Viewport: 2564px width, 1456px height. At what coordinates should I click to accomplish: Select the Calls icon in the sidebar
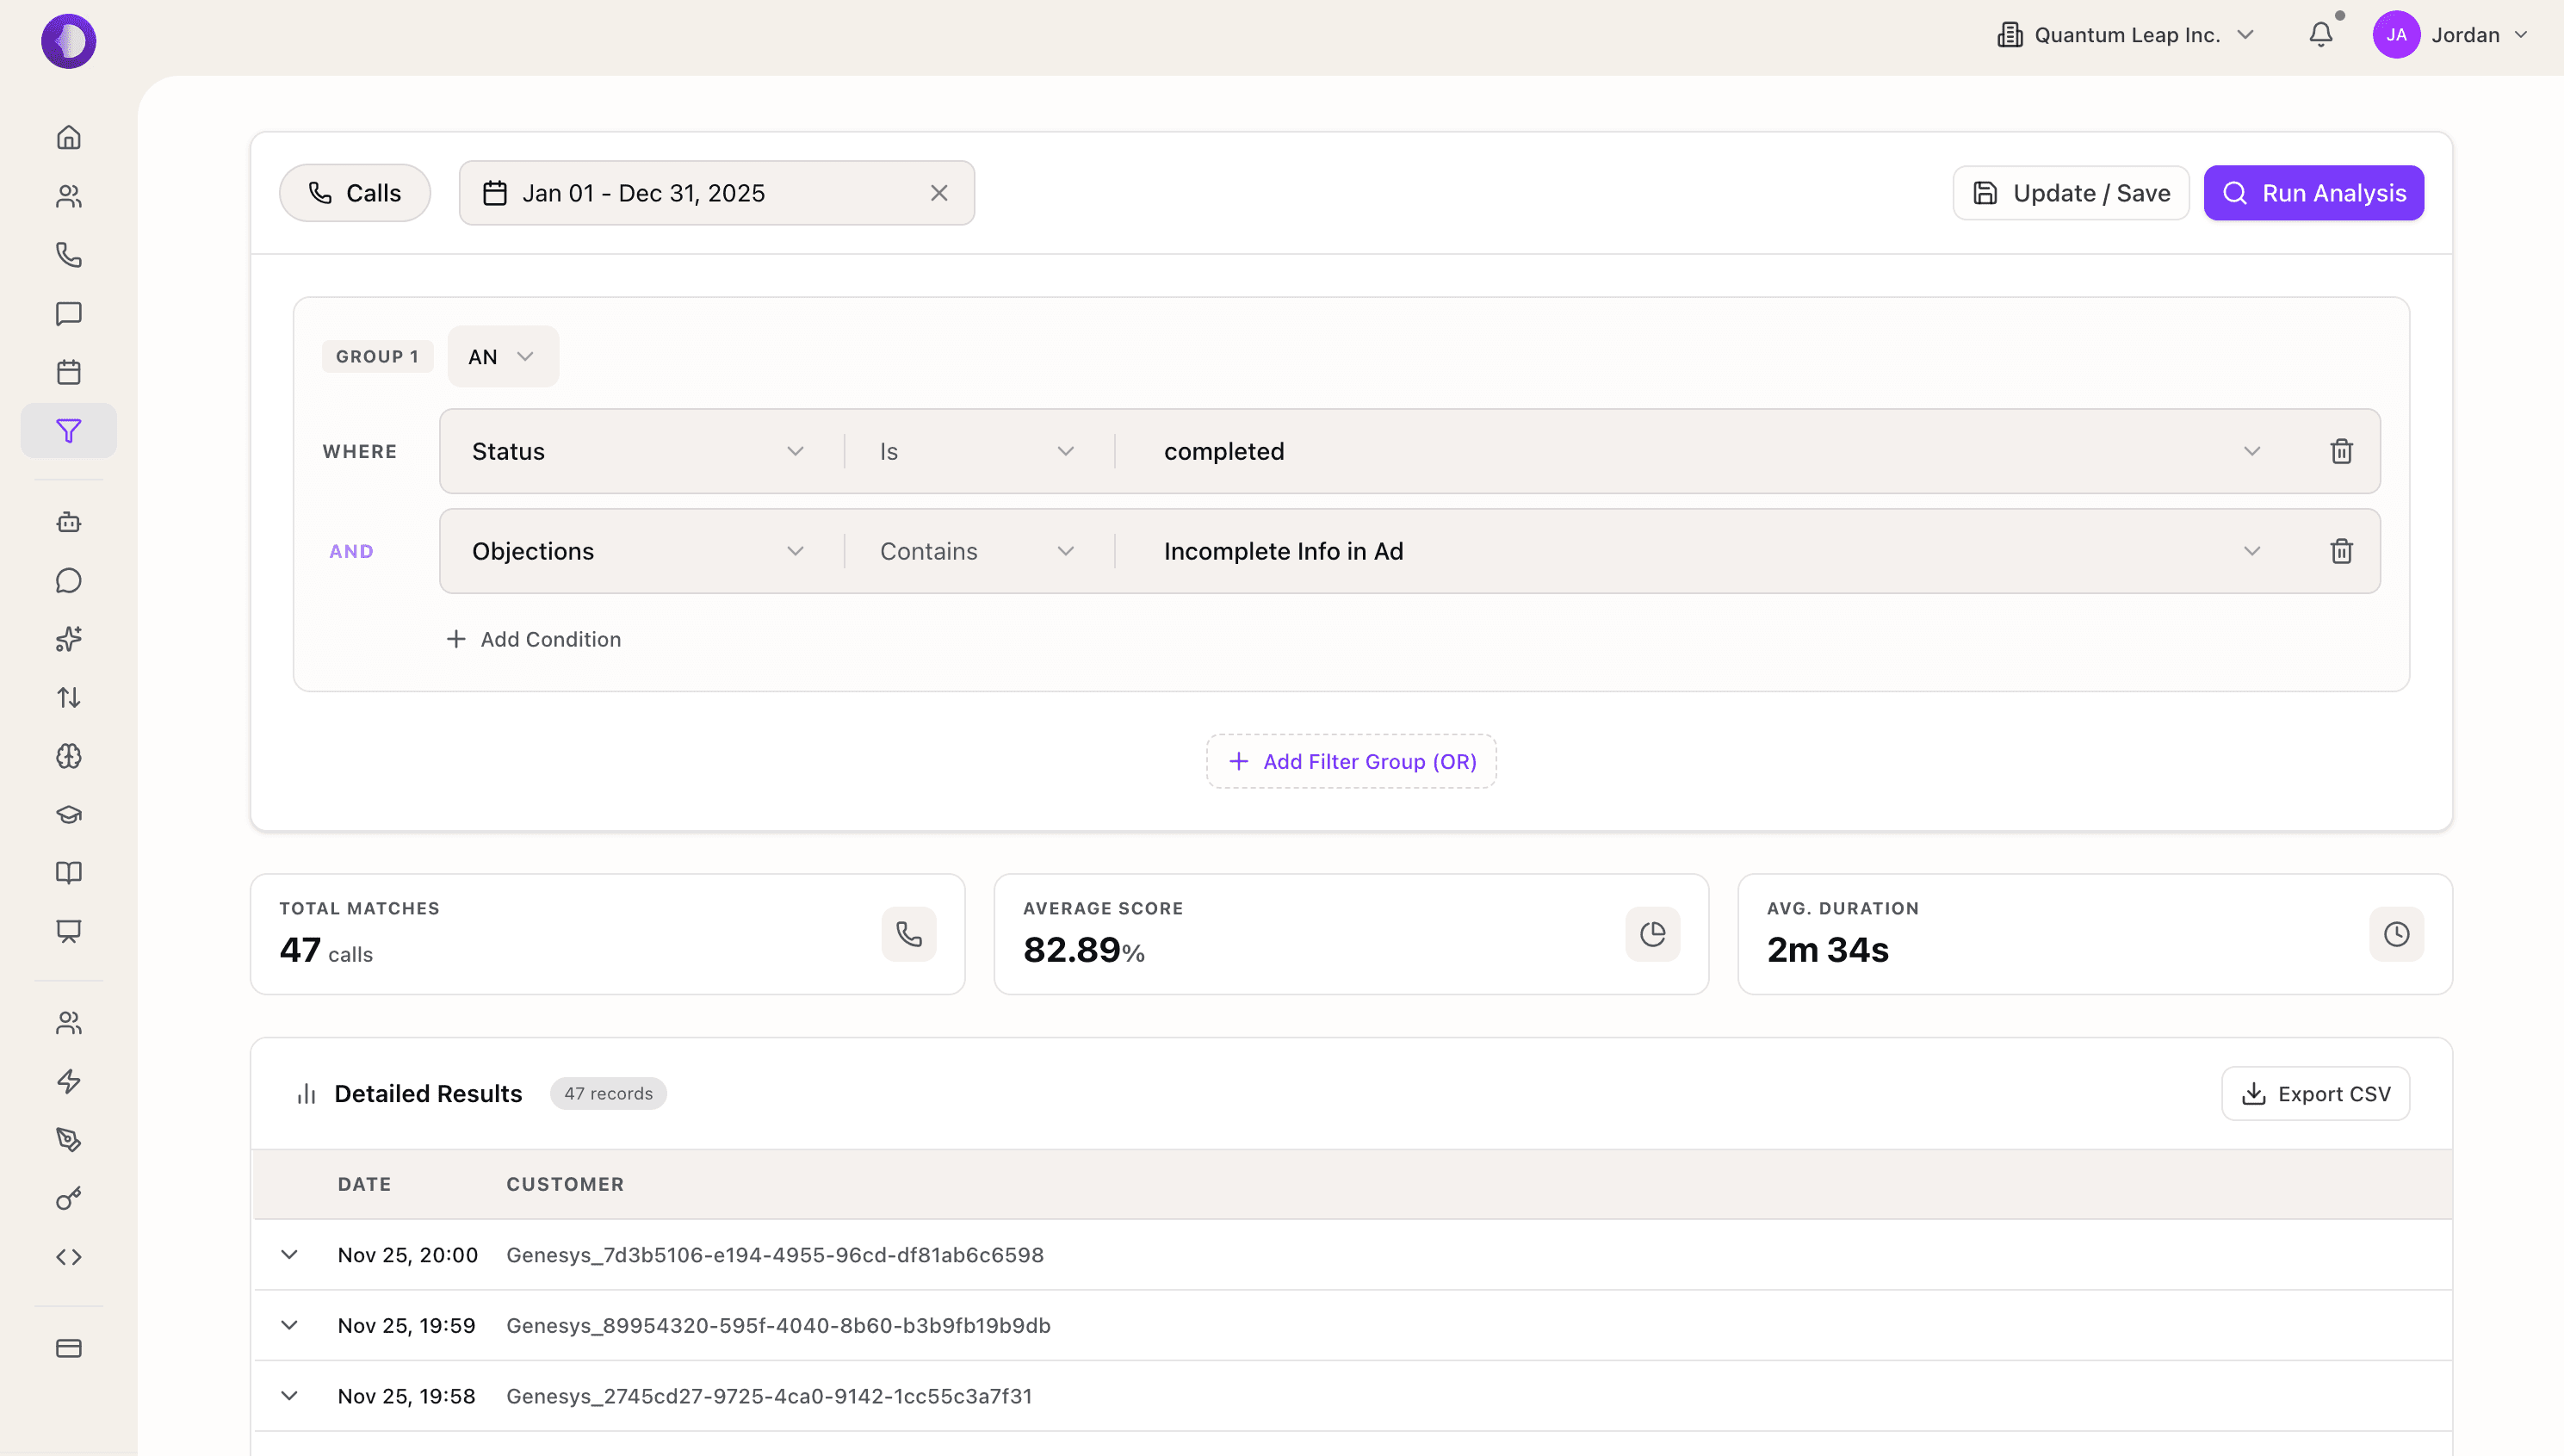(68, 255)
